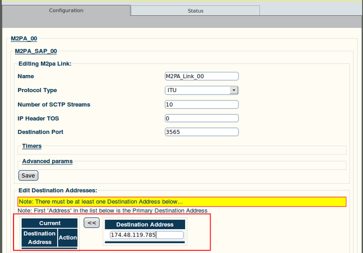Viewport: 363px width, 253px height.
Task: Select the Primary Destination Address note text
Action: pyautogui.click(x=113, y=211)
